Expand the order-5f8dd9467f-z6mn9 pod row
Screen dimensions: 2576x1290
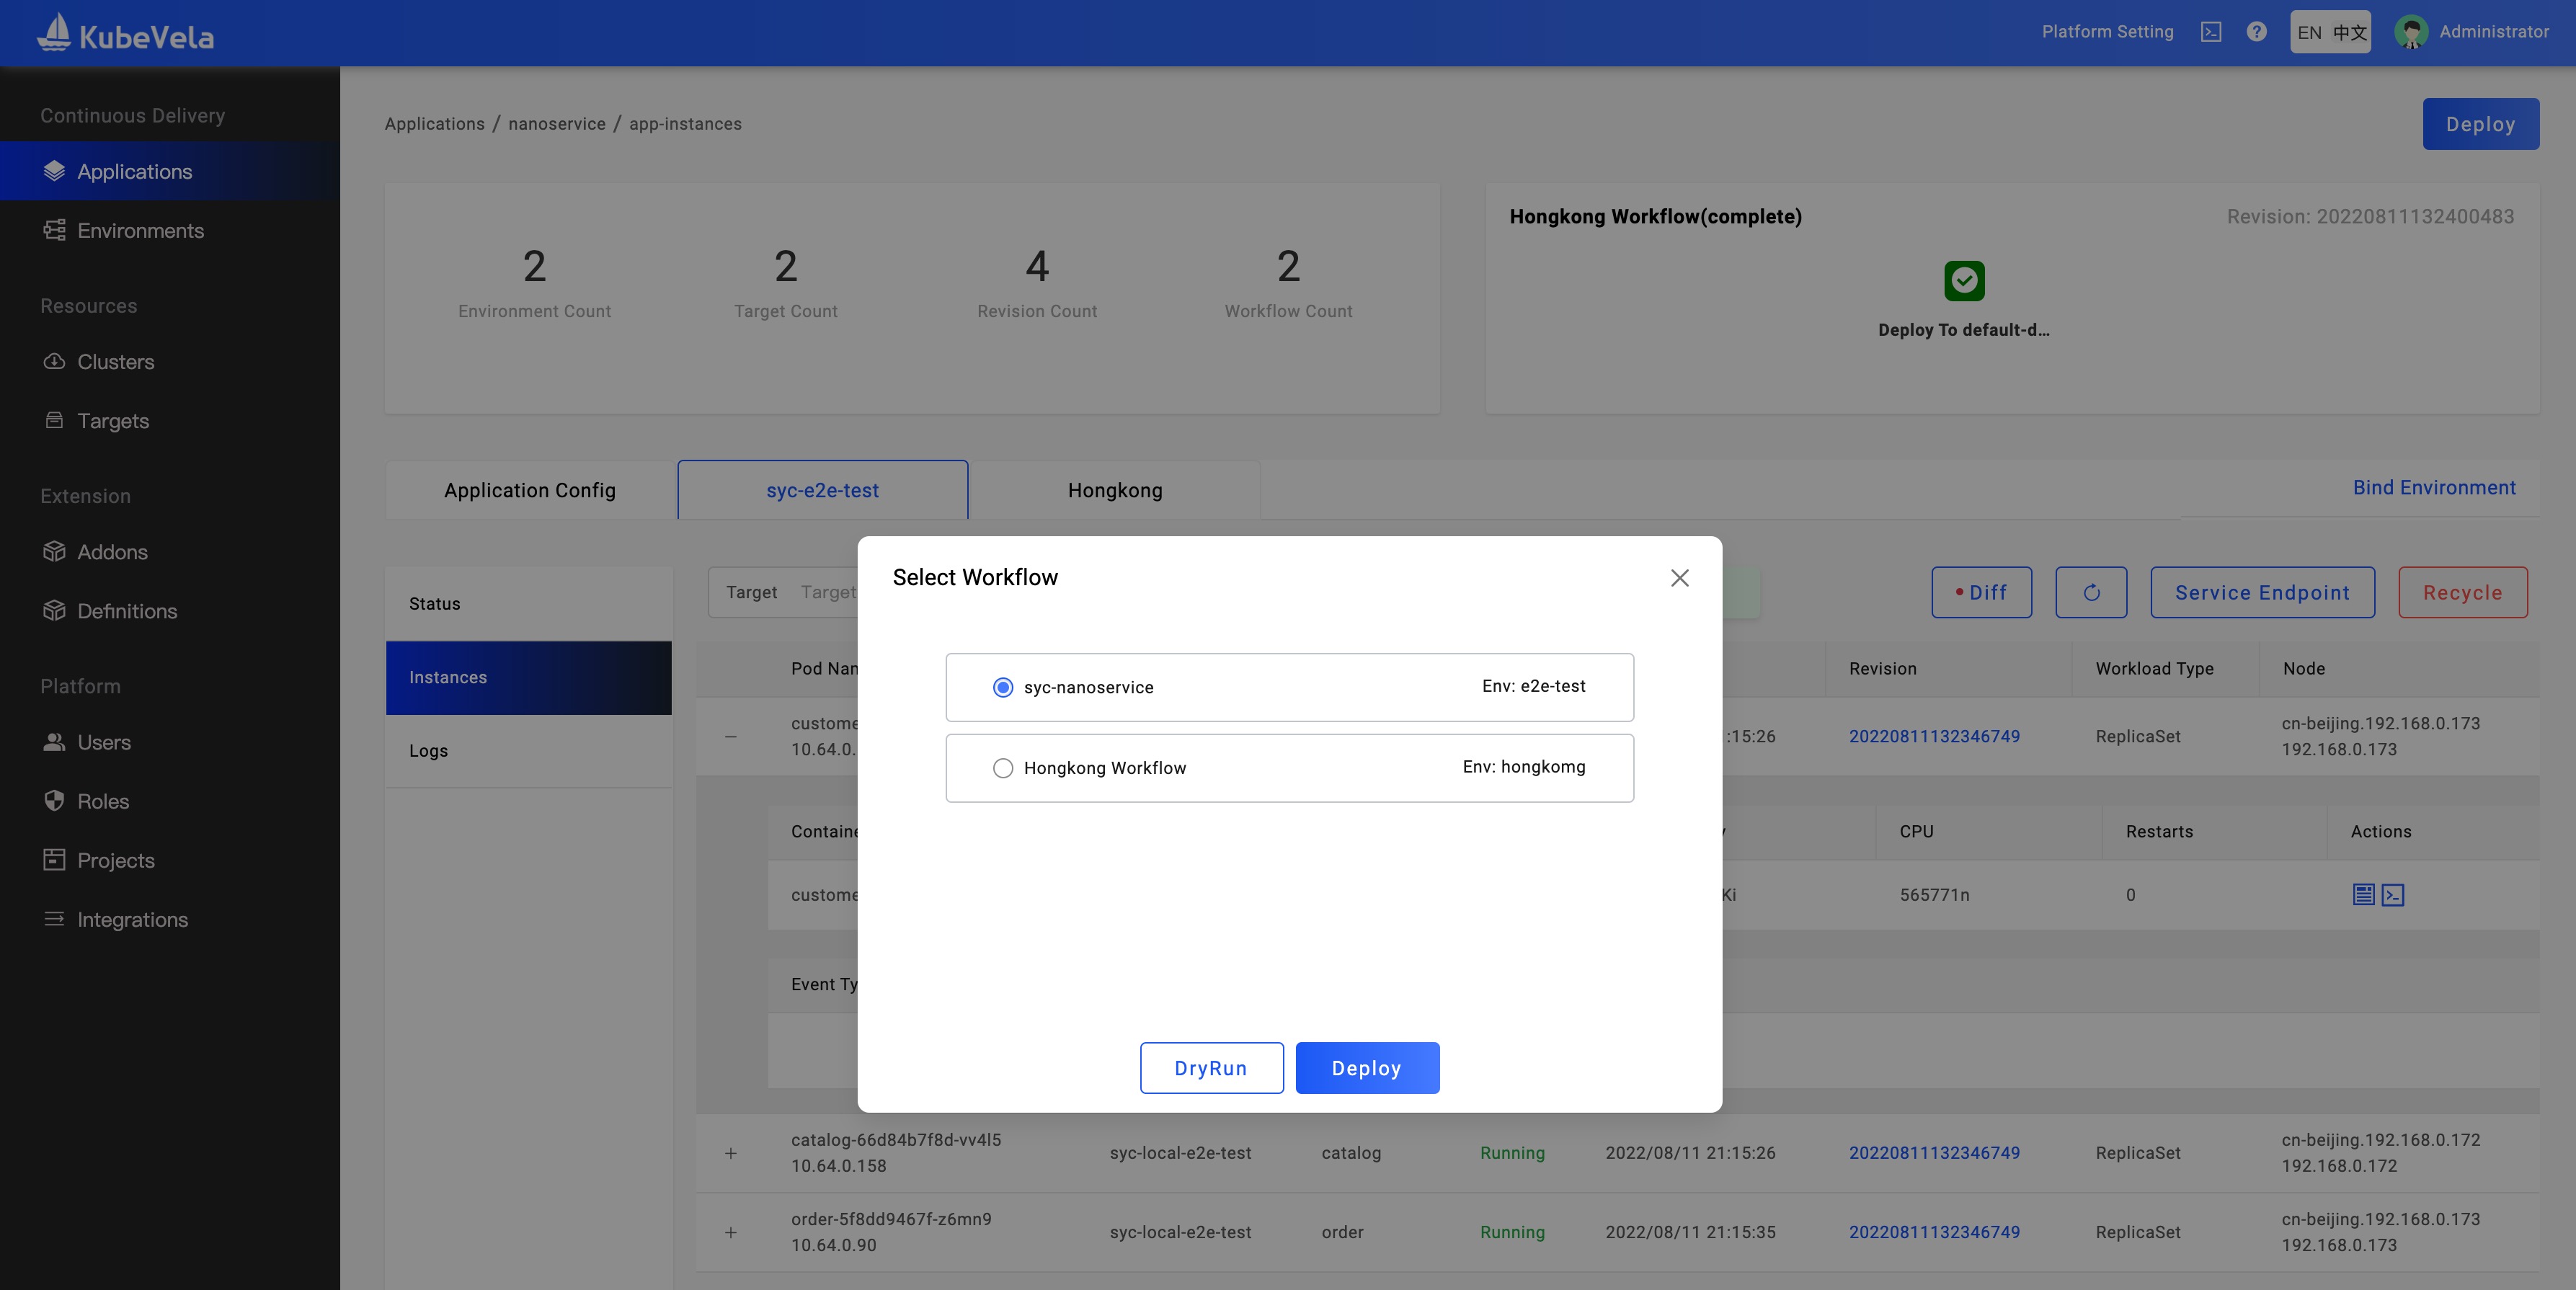[731, 1233]
